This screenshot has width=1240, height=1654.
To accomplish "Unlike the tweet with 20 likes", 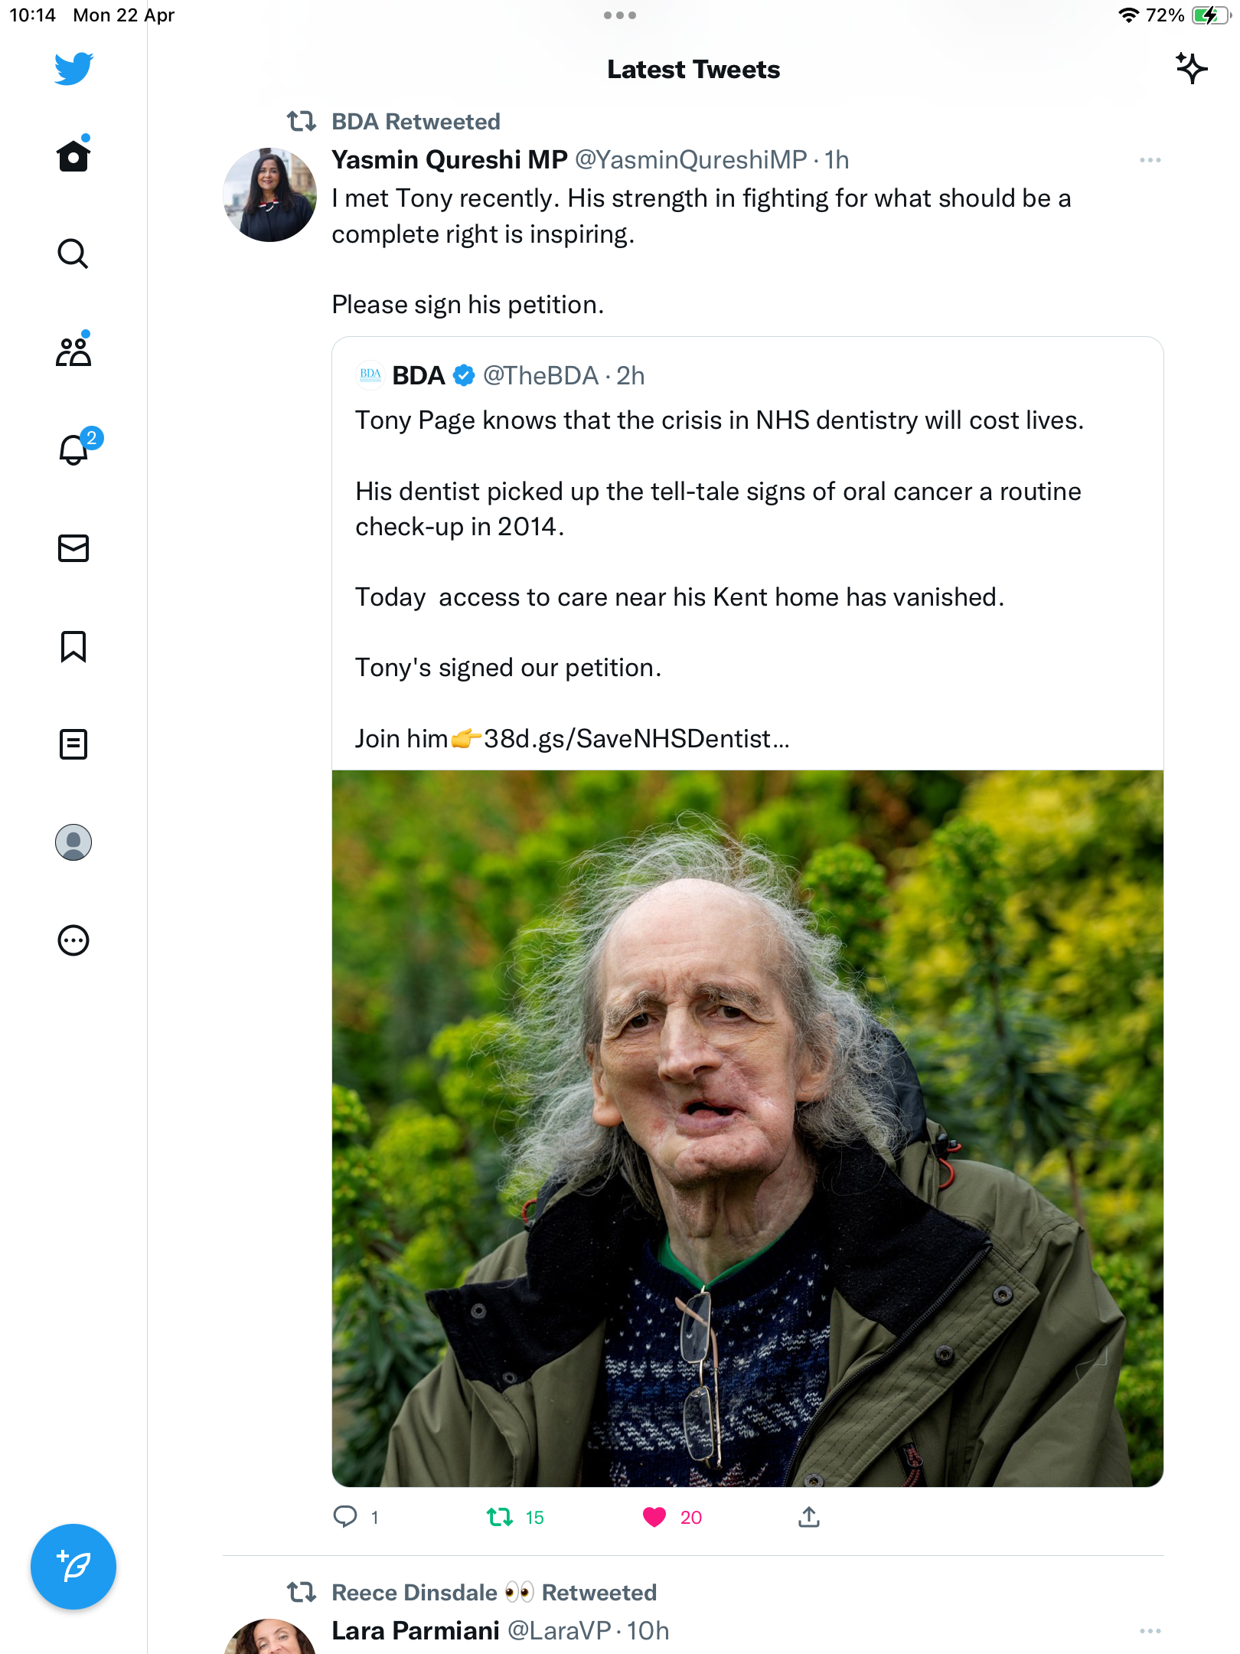I will click(x=654, y=1517).
